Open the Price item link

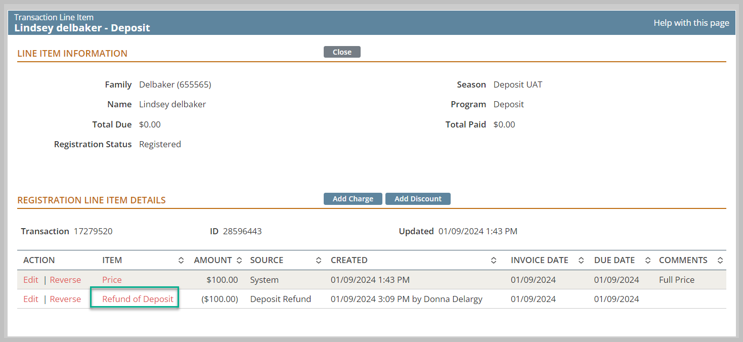tap(112, 280)
